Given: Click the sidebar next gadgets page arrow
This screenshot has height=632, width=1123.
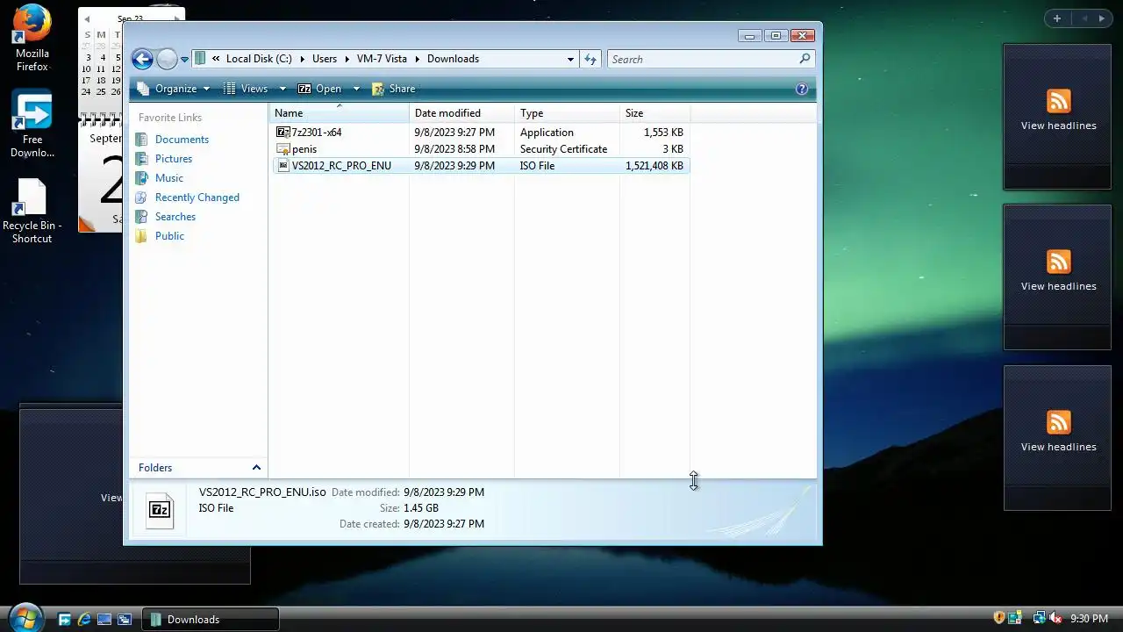Looking at the screenshot, I should coord(1102,18).
